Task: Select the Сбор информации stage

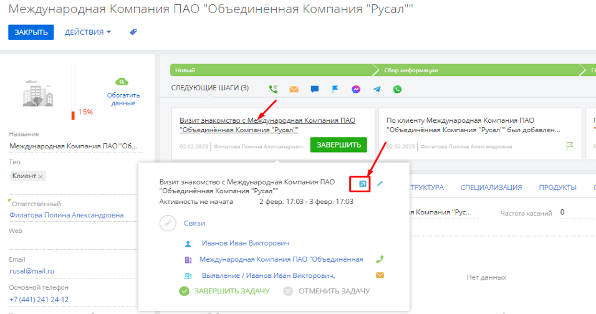Action: (479, 70)
